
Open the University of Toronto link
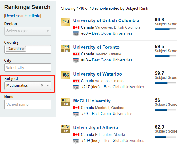(96, 47)
